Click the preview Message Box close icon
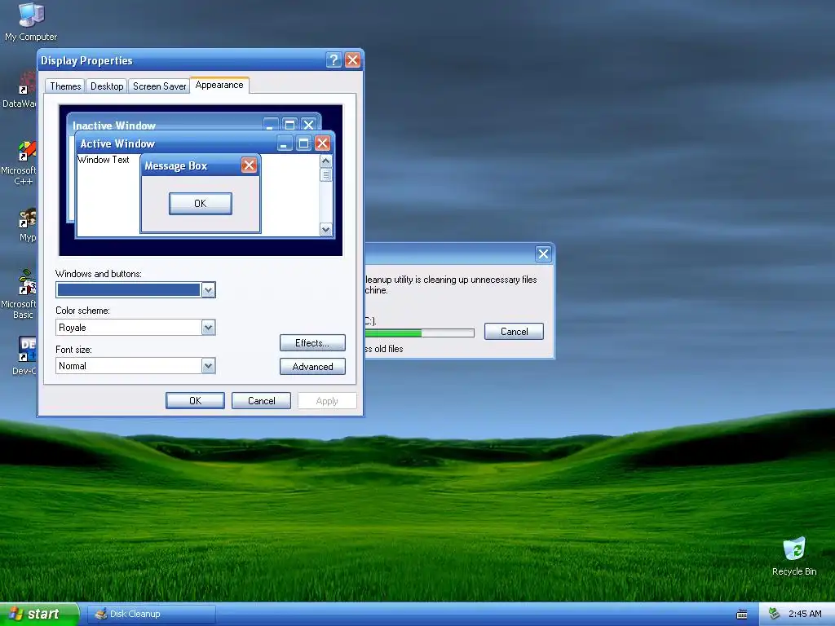 pyautogui.click(x=249, y=165)
